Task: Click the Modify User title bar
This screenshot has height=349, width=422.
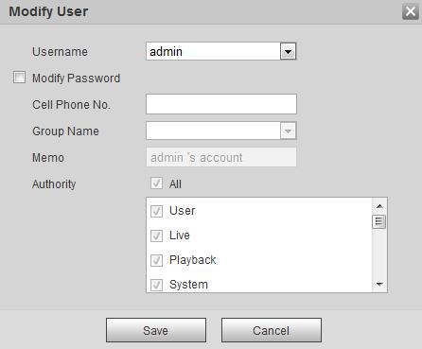Action: point(202,11)
